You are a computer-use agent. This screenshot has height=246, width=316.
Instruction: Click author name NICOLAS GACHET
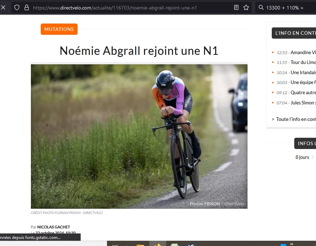(53, 227)
